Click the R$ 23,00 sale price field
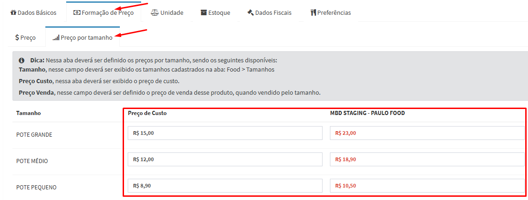This screenshot has height=200, width=528. tap(427, 133)
